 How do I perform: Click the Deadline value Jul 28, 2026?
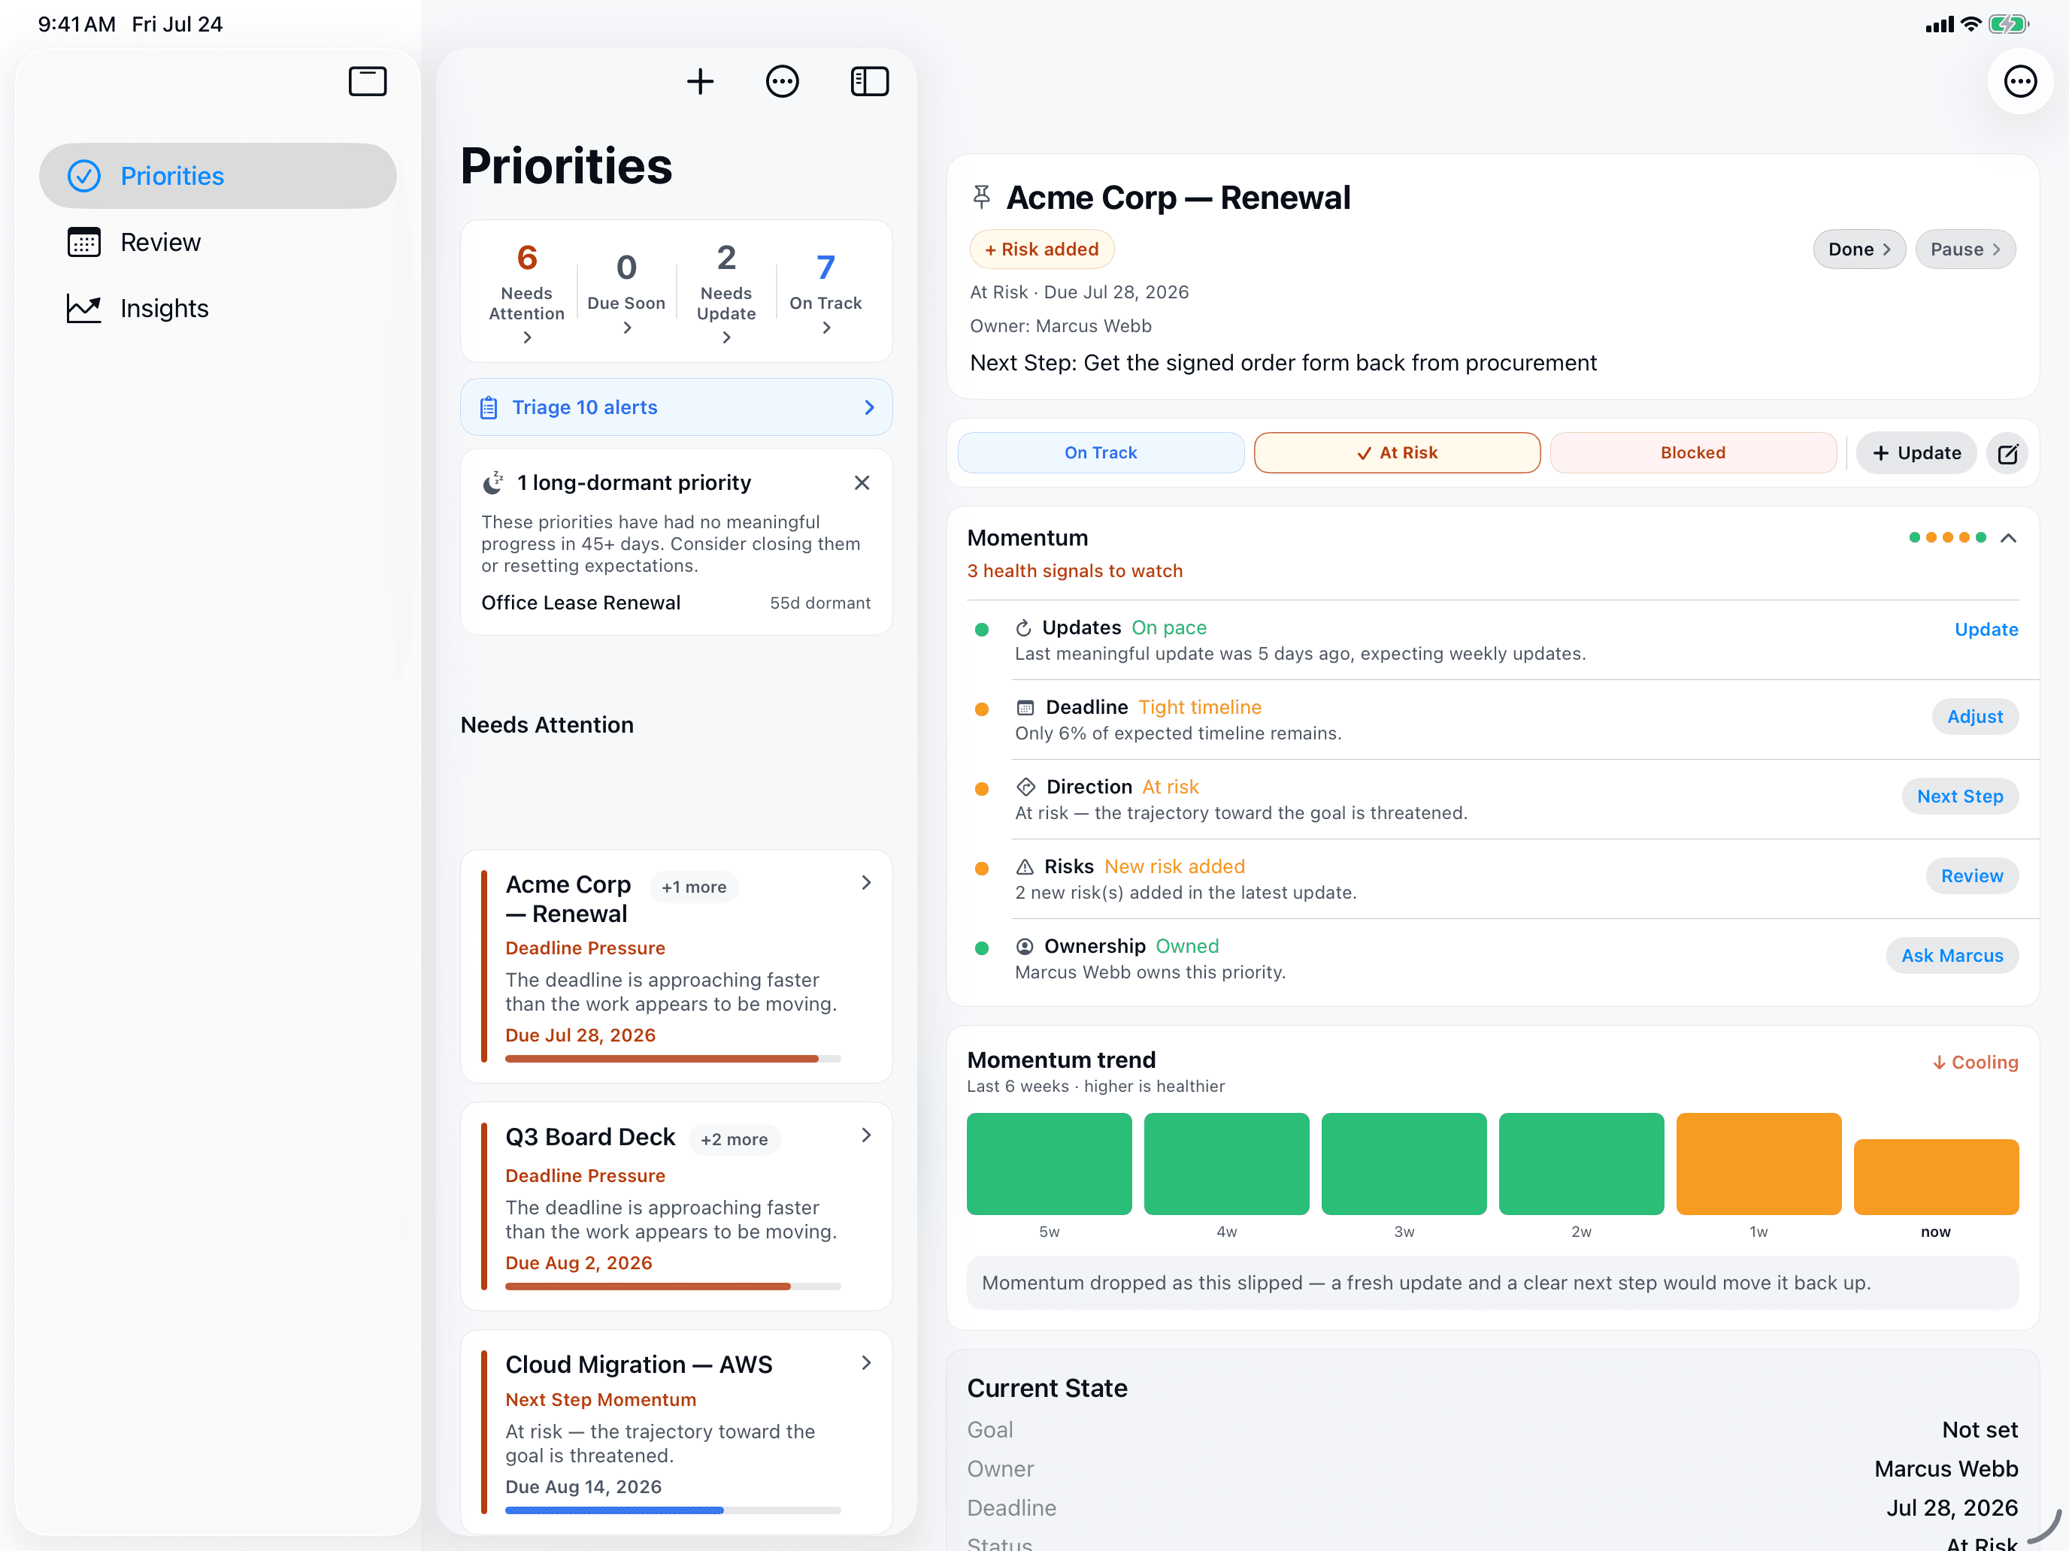coord(1951,1508)
